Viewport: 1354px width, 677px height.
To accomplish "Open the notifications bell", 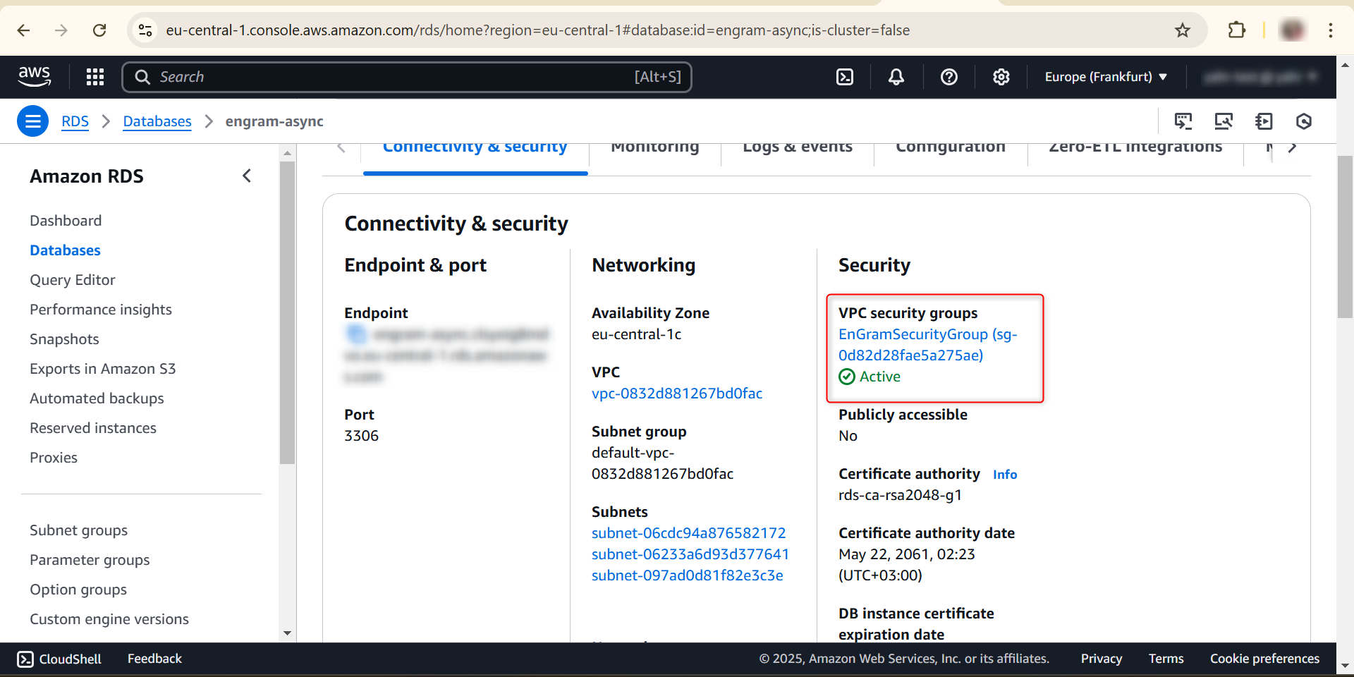I will (896, 77).
